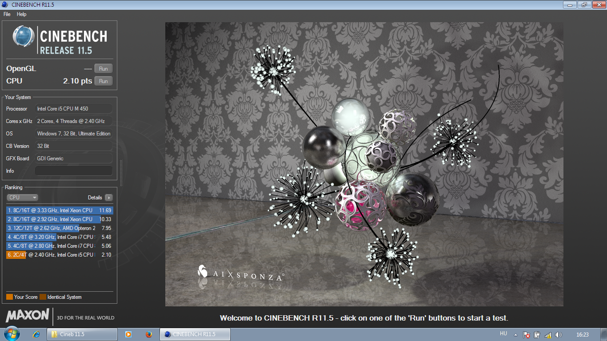Launch Firefox from the taskbar
The image size is (607, 341).
pyautogui.click(x=148, y=334)
